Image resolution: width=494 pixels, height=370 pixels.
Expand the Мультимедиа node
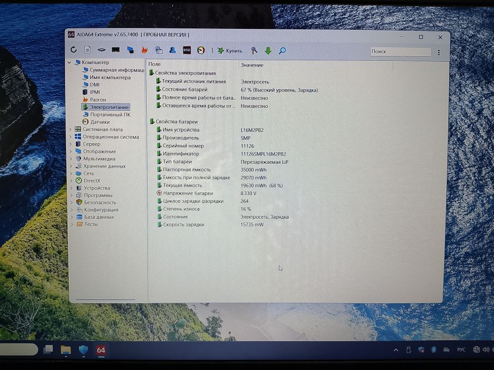71,159
